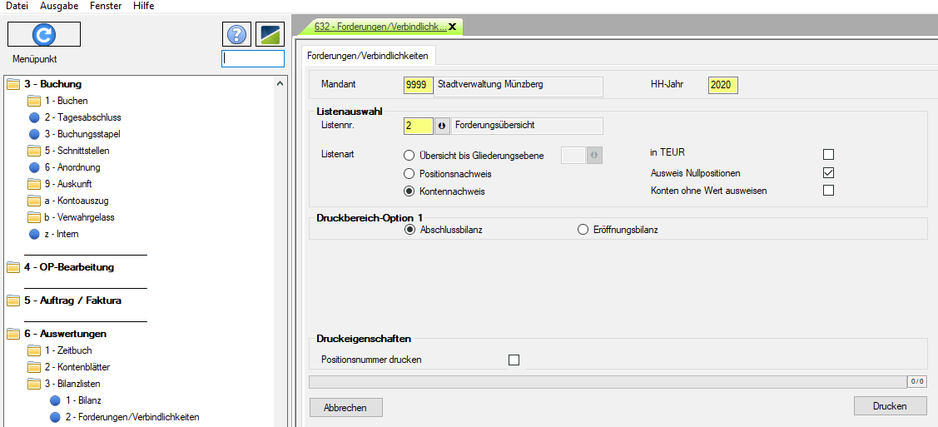The height and width of the screenshot is (427, 938).
Task: Enable the in TEUR checkbox
Action: [x=828, y=154]
